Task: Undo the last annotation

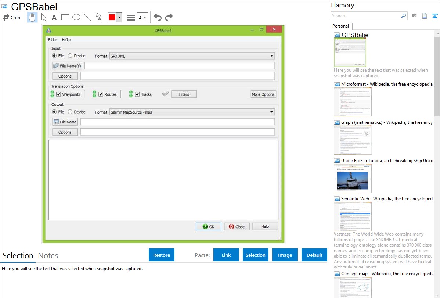Action: (158, 17)
